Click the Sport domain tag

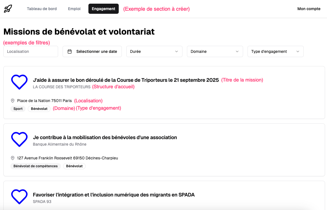pyautogui.click(x=18, y=109)
